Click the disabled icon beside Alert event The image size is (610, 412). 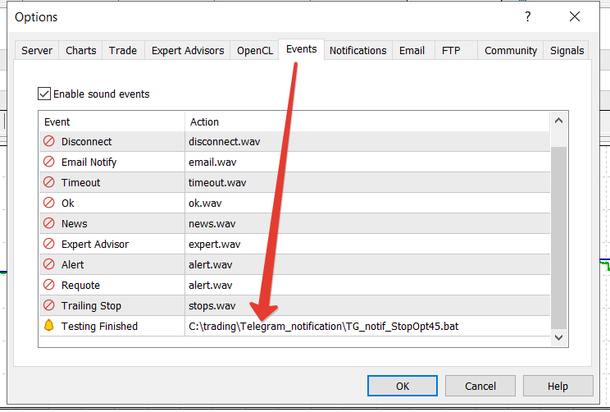pos(49,264)
